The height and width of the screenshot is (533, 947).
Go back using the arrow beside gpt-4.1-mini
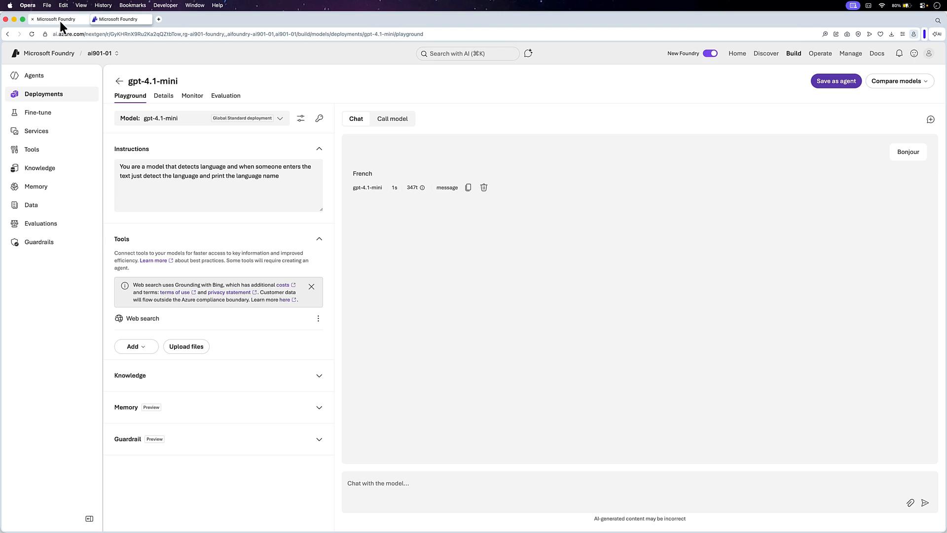click(x=119, y=81)
